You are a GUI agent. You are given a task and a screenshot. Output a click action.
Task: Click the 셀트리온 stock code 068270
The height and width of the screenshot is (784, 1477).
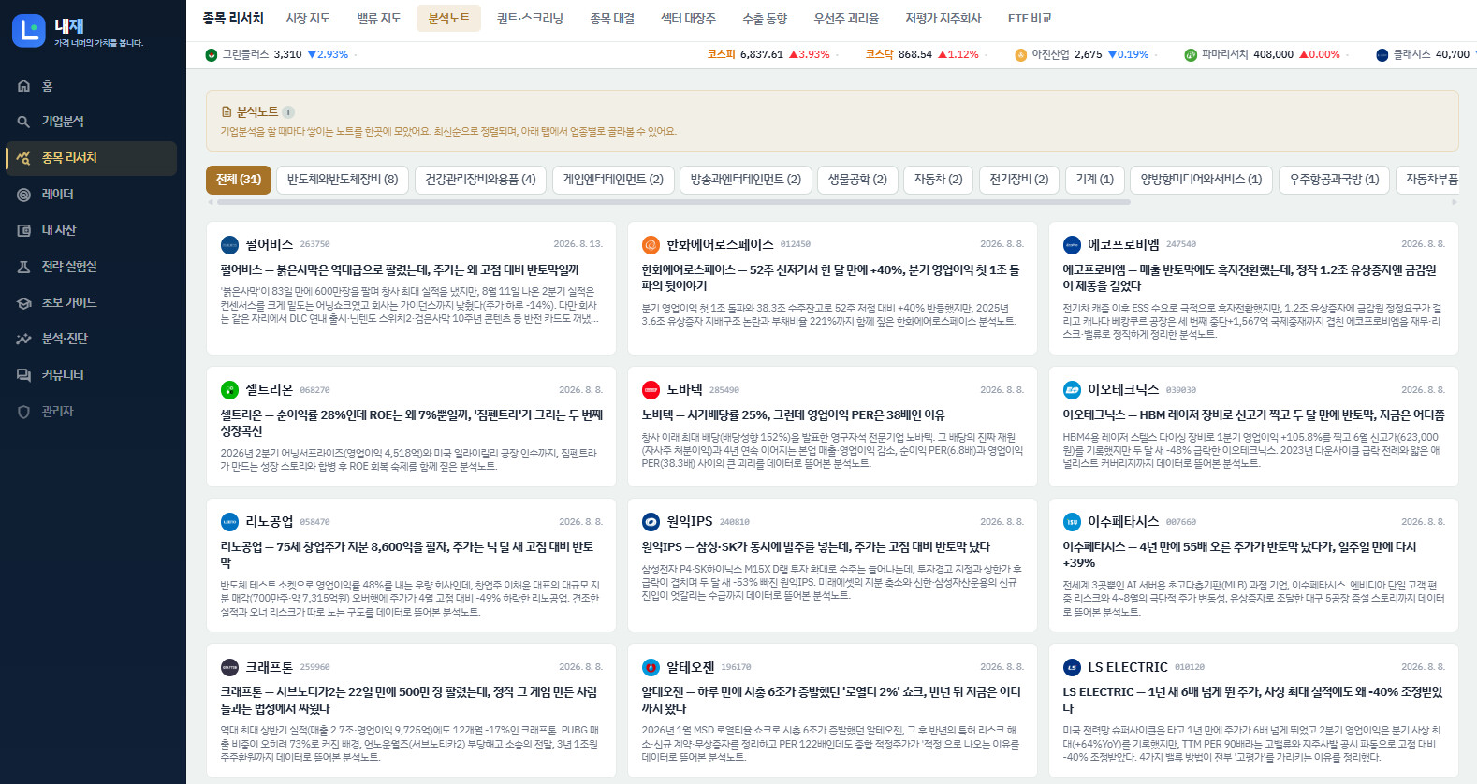tap(314, 390)
